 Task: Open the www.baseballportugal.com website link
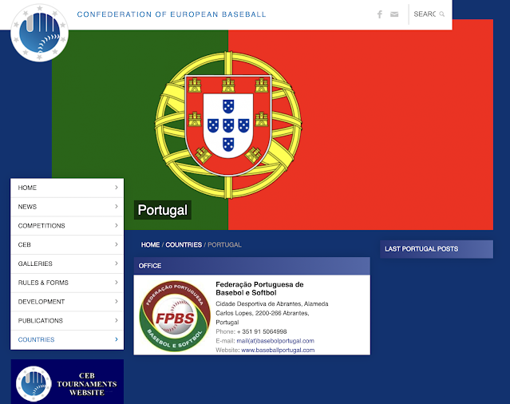click(x=278, y=350)
